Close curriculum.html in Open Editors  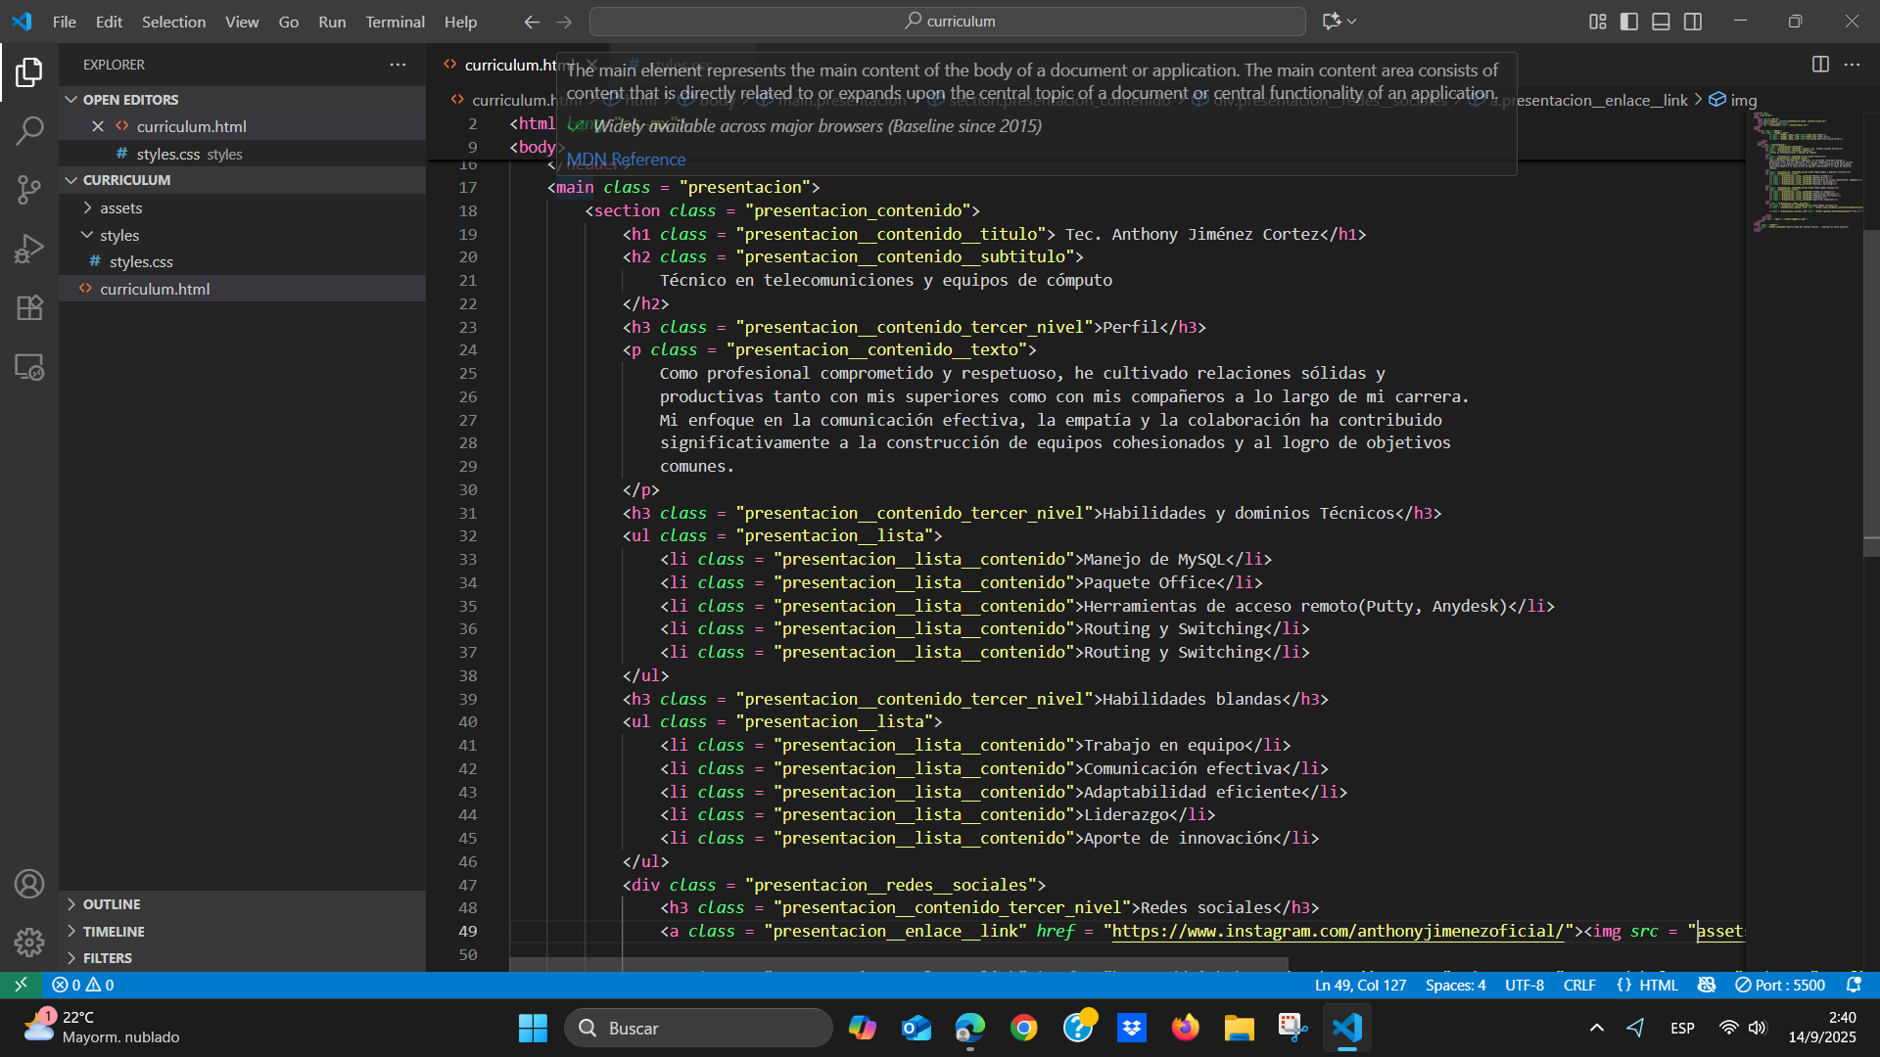(98, 126)
